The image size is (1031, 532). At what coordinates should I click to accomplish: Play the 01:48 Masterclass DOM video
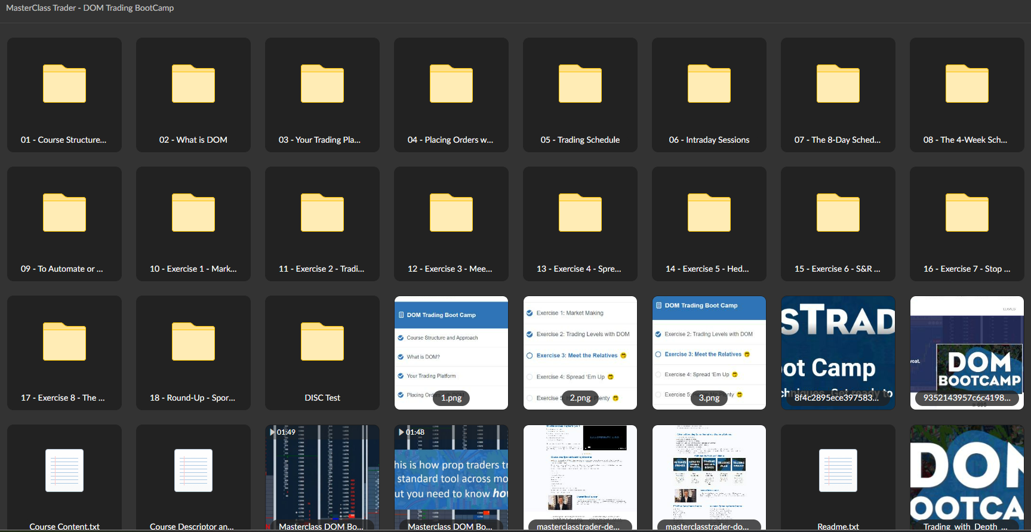pyautogui.click(x=451, y=478)
